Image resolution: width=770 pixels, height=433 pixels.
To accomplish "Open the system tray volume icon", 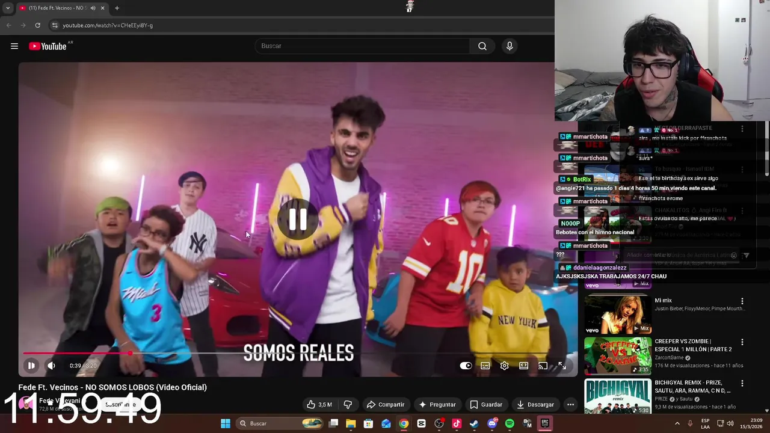I will (730, 423).
